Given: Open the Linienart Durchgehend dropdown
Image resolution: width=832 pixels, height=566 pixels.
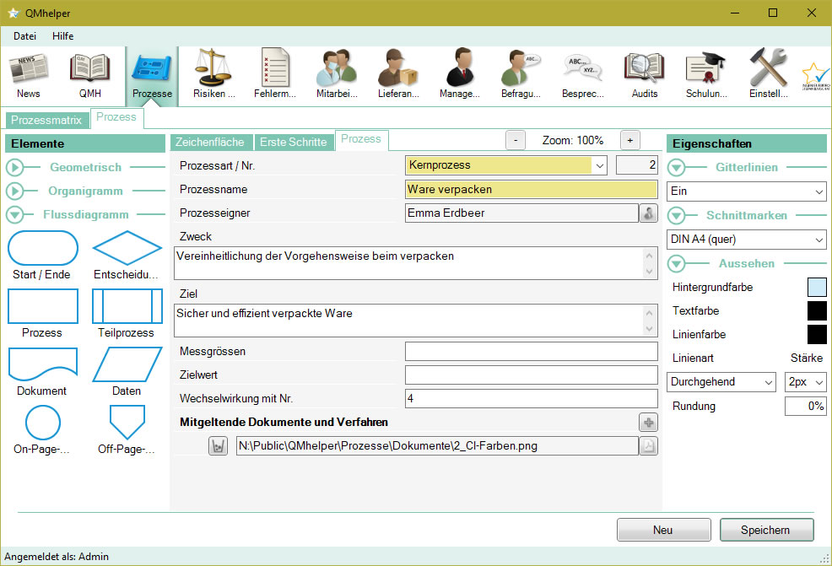Looking at the screenshot, I should click(721, 382).
